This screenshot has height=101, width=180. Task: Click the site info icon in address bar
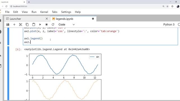(11, 6)
